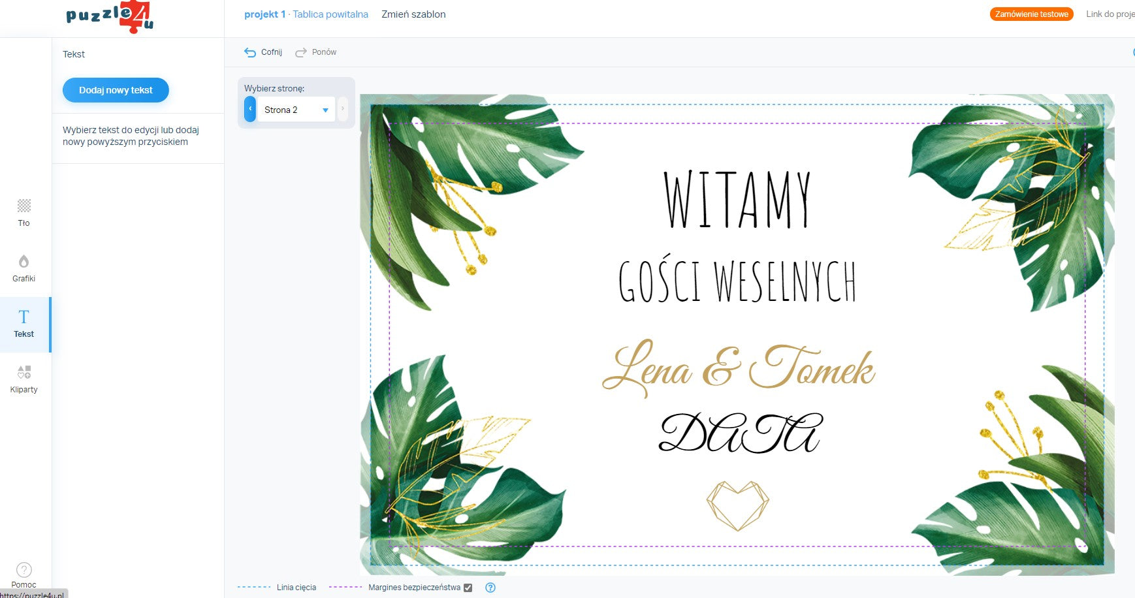Screen dimensions: 1135x598
Task: Click the Ponów redo arrow
Action: point(301,52)
